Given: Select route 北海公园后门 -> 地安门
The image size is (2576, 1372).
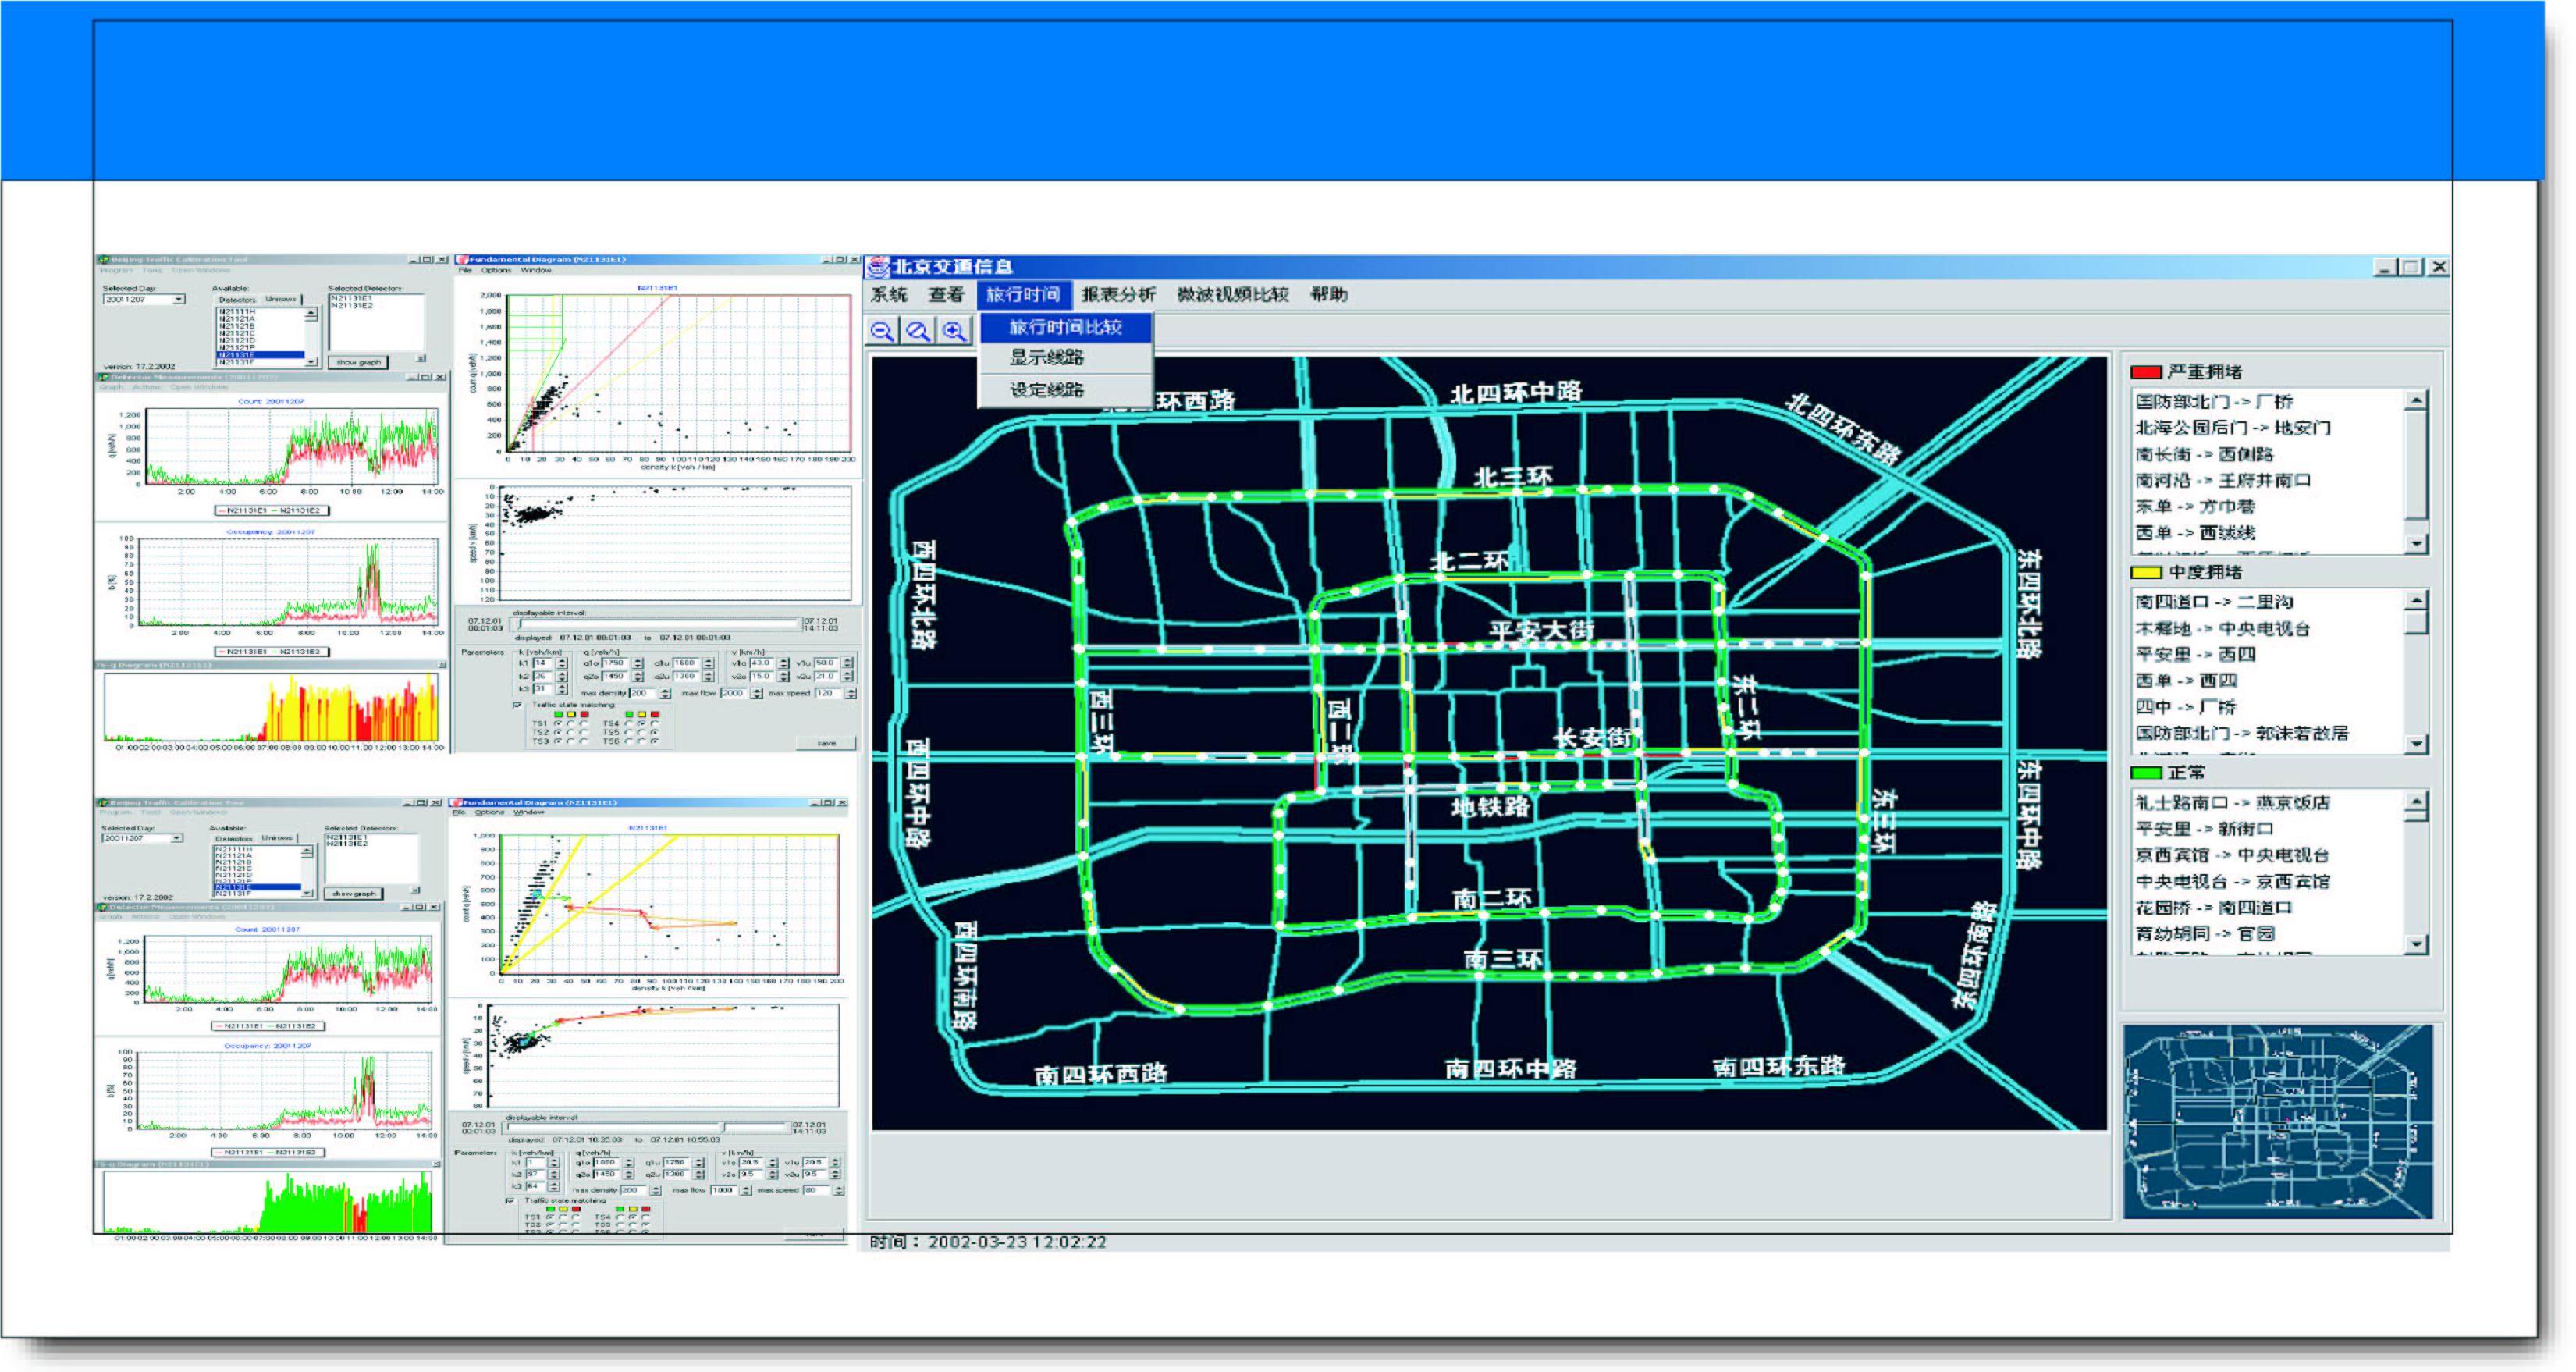Looking at the screenshot, I should pos(2233,428).
